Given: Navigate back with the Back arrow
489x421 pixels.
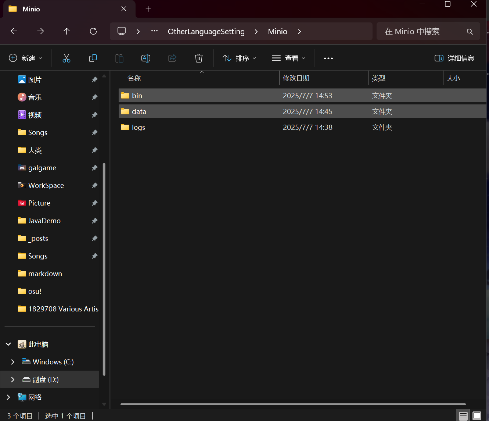Looking at the screenshot, I should [14, 31].
